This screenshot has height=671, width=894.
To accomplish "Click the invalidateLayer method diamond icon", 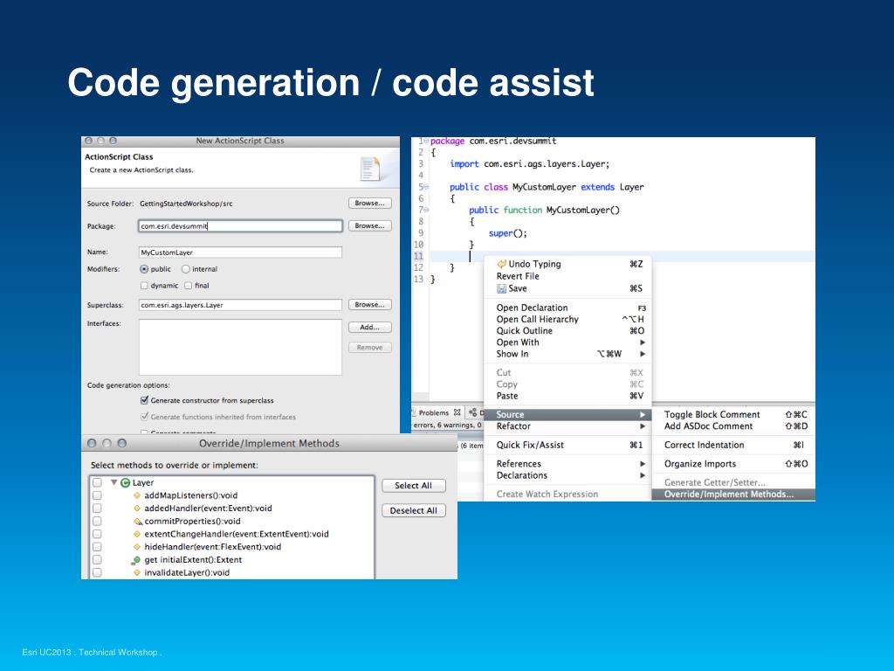I will pos(137,572).
